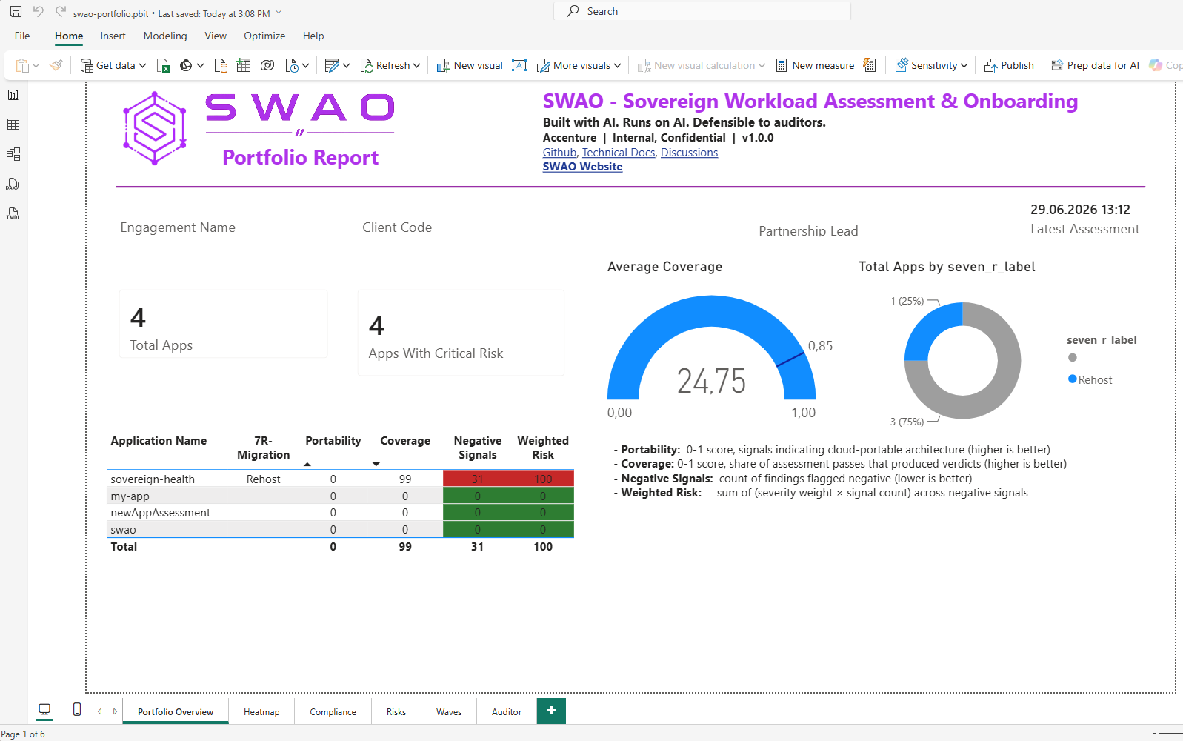
Task: Click the Enter data table icon
Action: tap(244, 65)
